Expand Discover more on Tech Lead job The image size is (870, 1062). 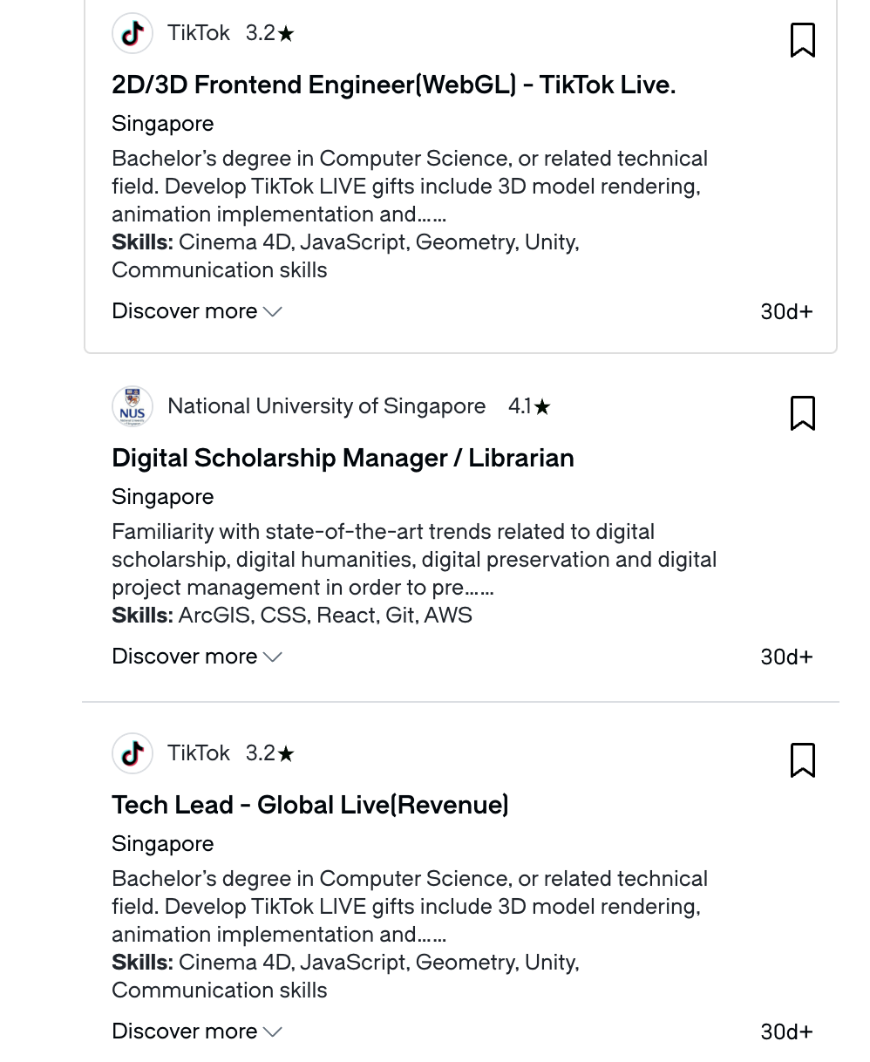(197, 1031)
